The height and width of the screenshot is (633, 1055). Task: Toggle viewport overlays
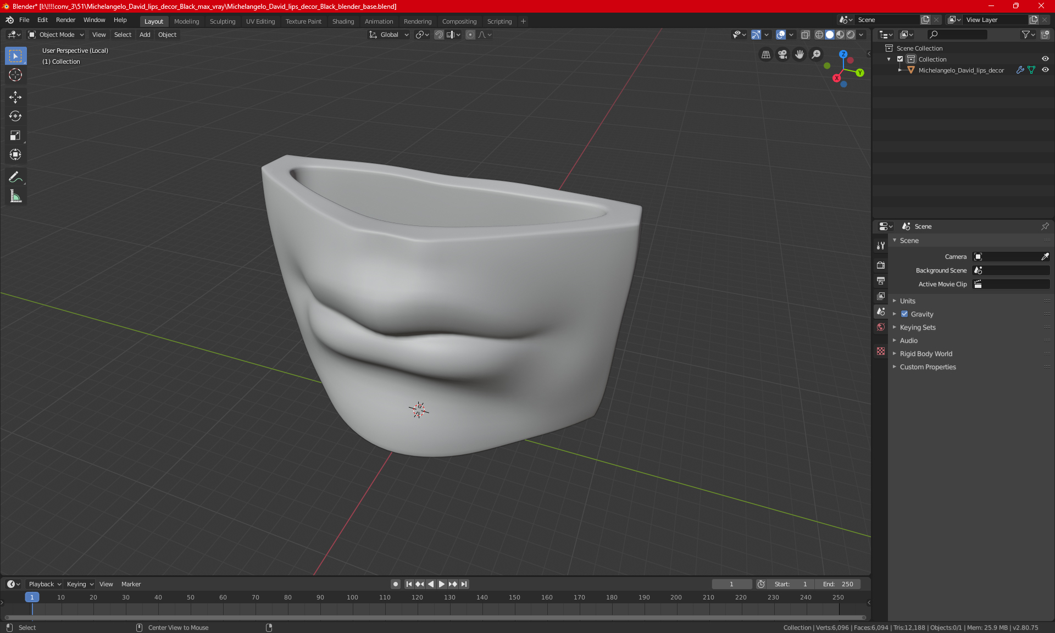pos(781,35)
